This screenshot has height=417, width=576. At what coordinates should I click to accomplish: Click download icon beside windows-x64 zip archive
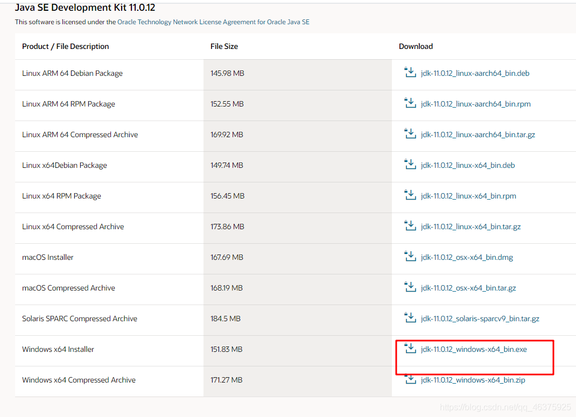coord(410,379)
